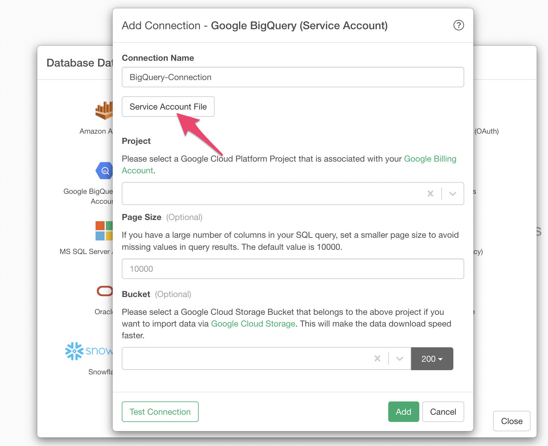Expand the Bucket dropdown chevron

pyautogui.click(x=400, y=358)
